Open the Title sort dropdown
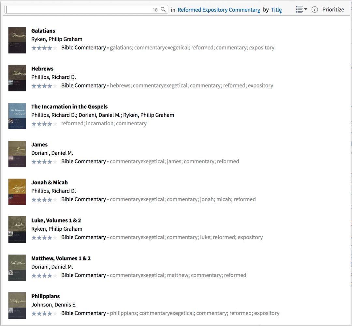 276,10
